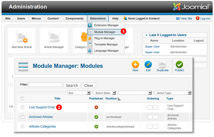This screenshot has height=137, width=214.
Task: Toggle Live Support Chat unpublished status icon
Action: [96, 107]
